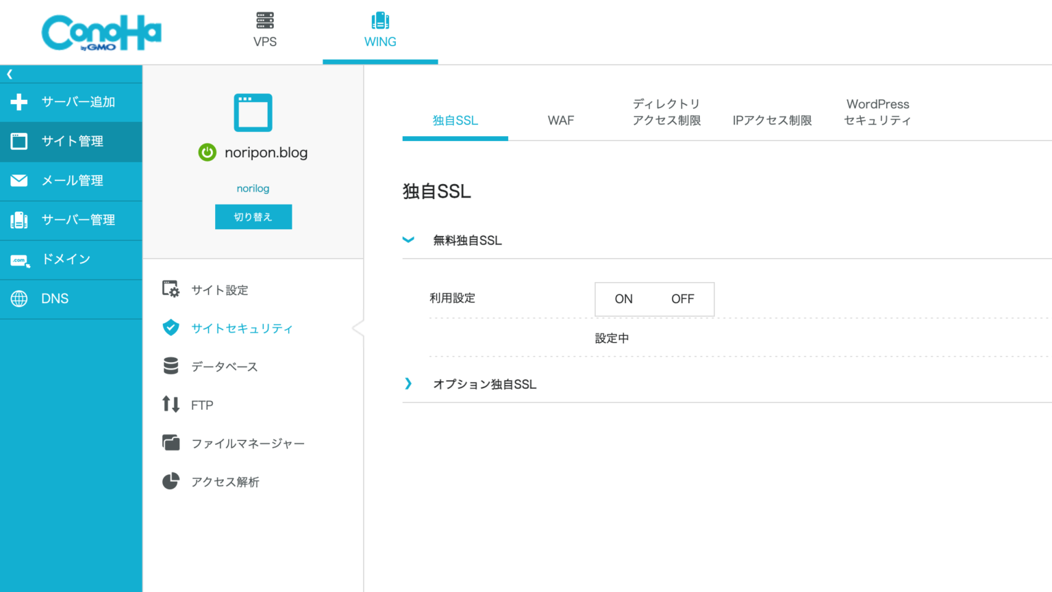
Task: Collapse the 無料独自SSL section
Action: pyautogui.click(x=409, y=240)
